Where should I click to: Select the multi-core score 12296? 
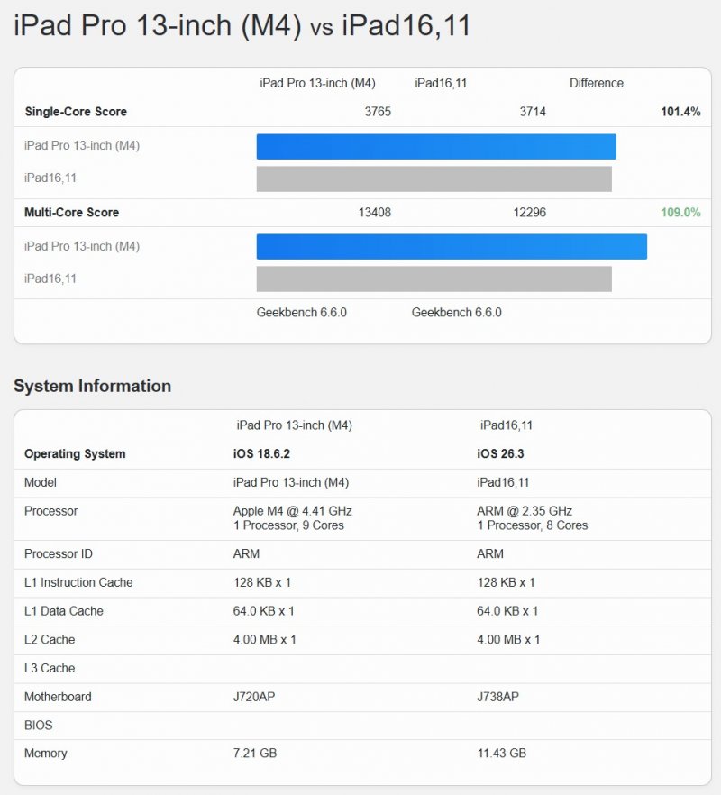point(531,212)
